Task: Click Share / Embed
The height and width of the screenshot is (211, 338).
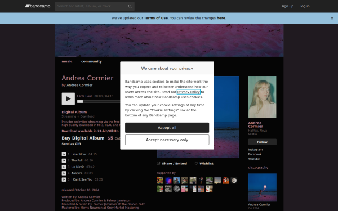Action: (172, 164)
